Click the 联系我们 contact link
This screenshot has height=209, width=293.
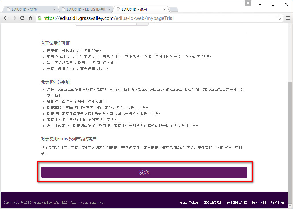[x=259, y=202]
